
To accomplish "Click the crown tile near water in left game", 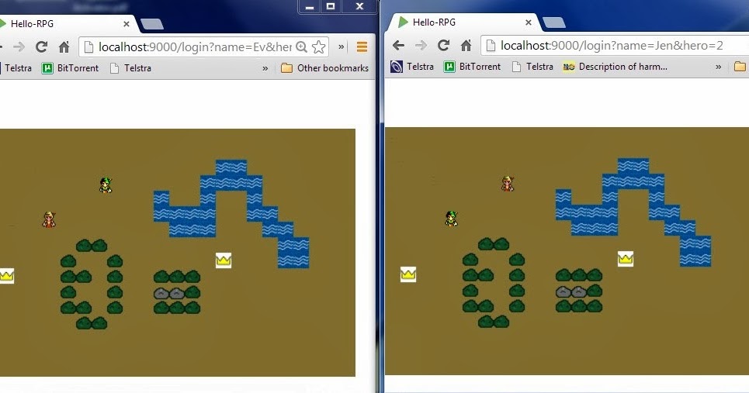I will tap(224, 260).
